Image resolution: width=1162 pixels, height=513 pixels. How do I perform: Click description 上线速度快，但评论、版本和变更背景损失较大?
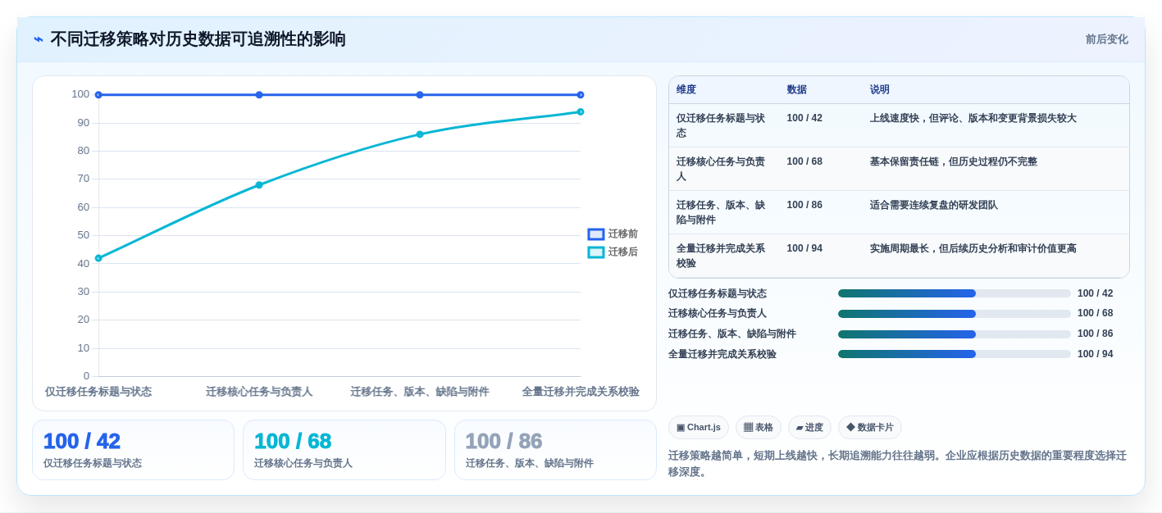(973, 118)
